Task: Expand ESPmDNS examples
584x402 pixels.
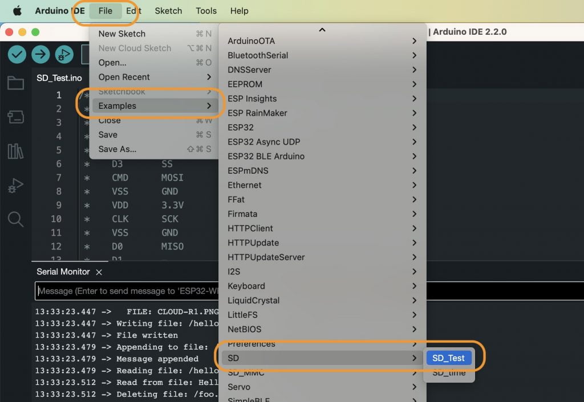Action: point(322,171)
